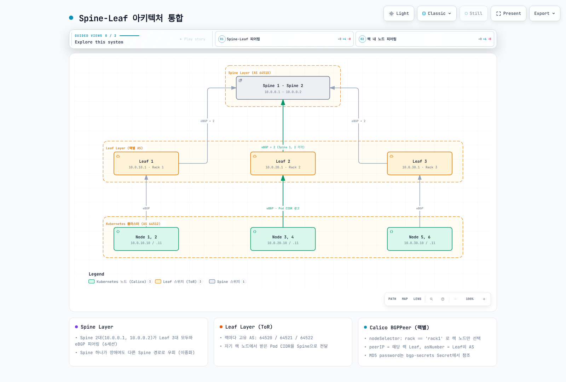
Task: Open the help question-mark icon
Action: [x=443, y=299]
